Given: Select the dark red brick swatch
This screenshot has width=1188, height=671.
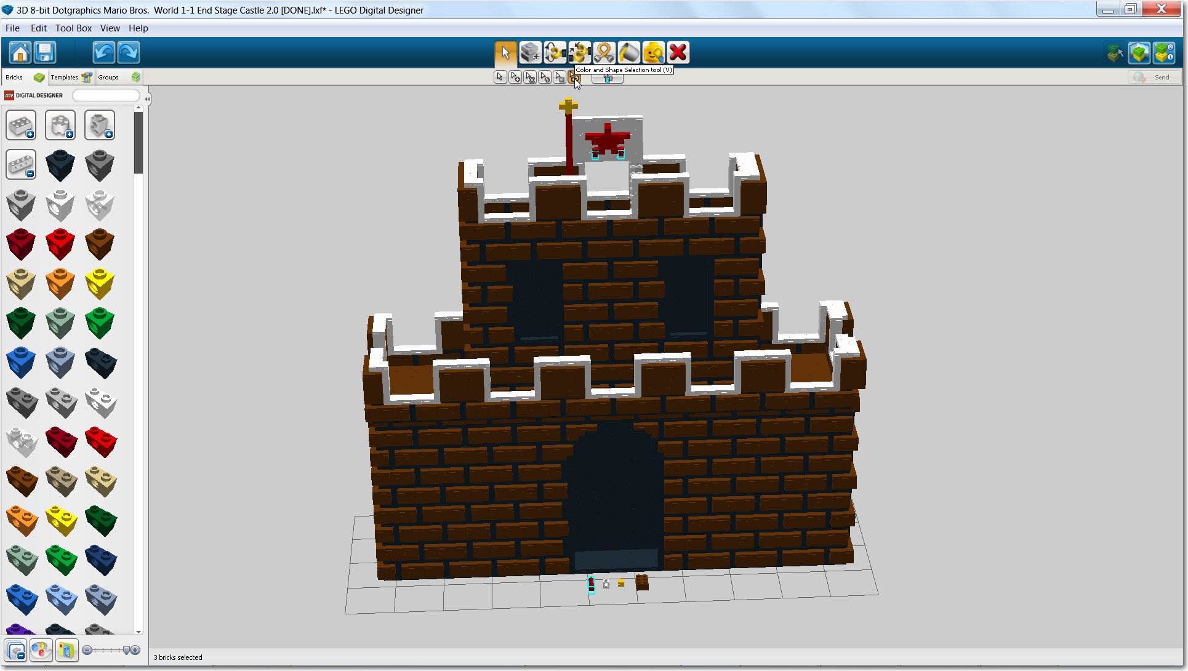Looking at the screenshot, I should [21, 244].
